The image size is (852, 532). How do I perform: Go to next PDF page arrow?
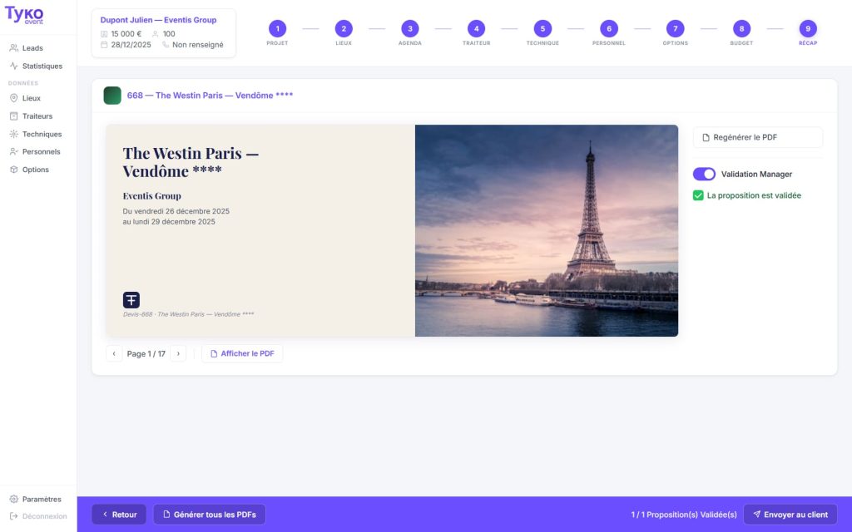pyautogui.click(x=178, y=353)
